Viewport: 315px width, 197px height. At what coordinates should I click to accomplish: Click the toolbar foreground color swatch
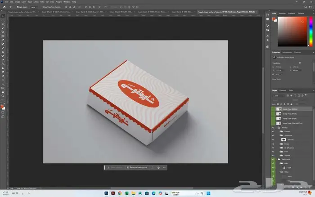point(2,107)
